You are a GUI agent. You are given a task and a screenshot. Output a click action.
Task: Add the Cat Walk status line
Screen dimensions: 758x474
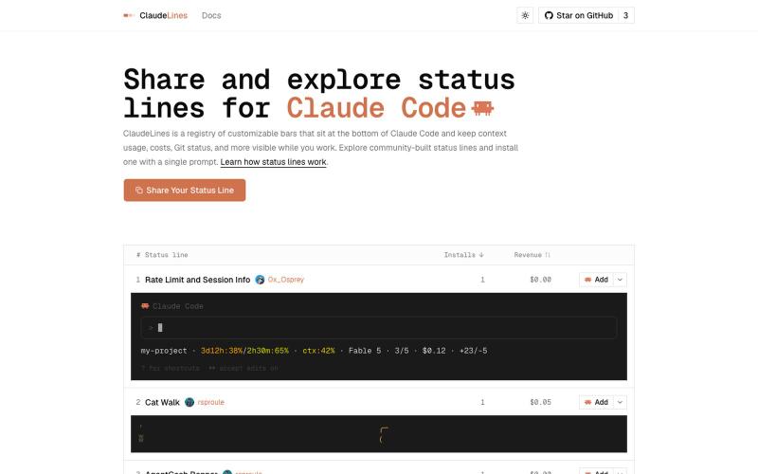point(596,402)
